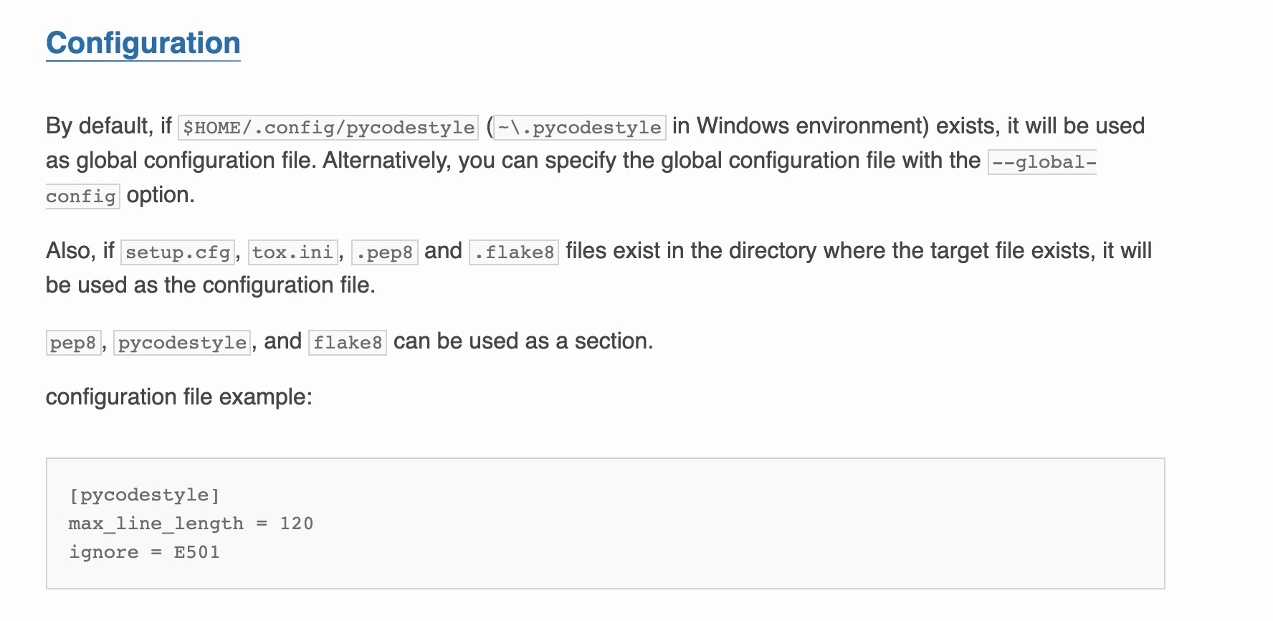Image resolution: width=1273 pixels, height=621 pixels.
Task: Click the [pycodestyle] header in code block
Action: click(144, 495)
